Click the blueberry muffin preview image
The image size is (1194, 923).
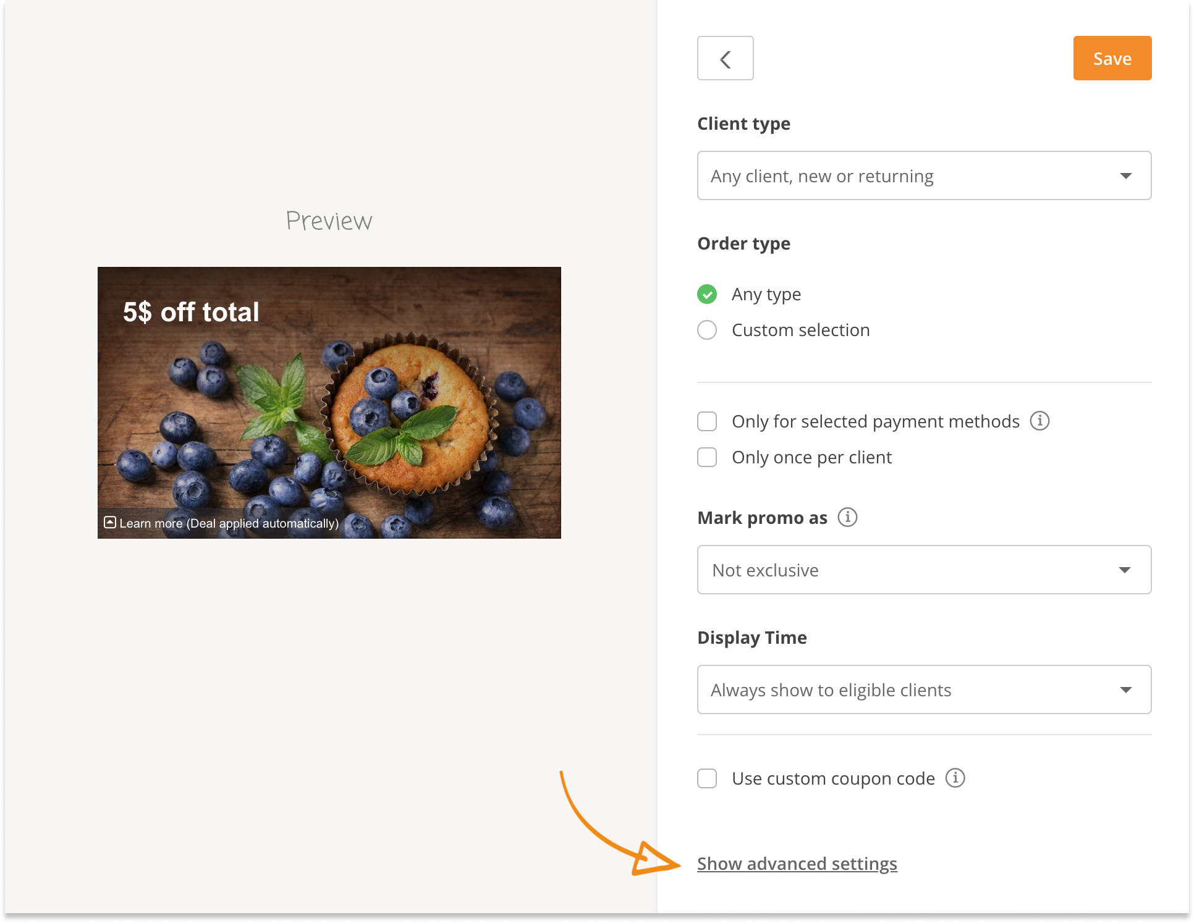(329, 402)
